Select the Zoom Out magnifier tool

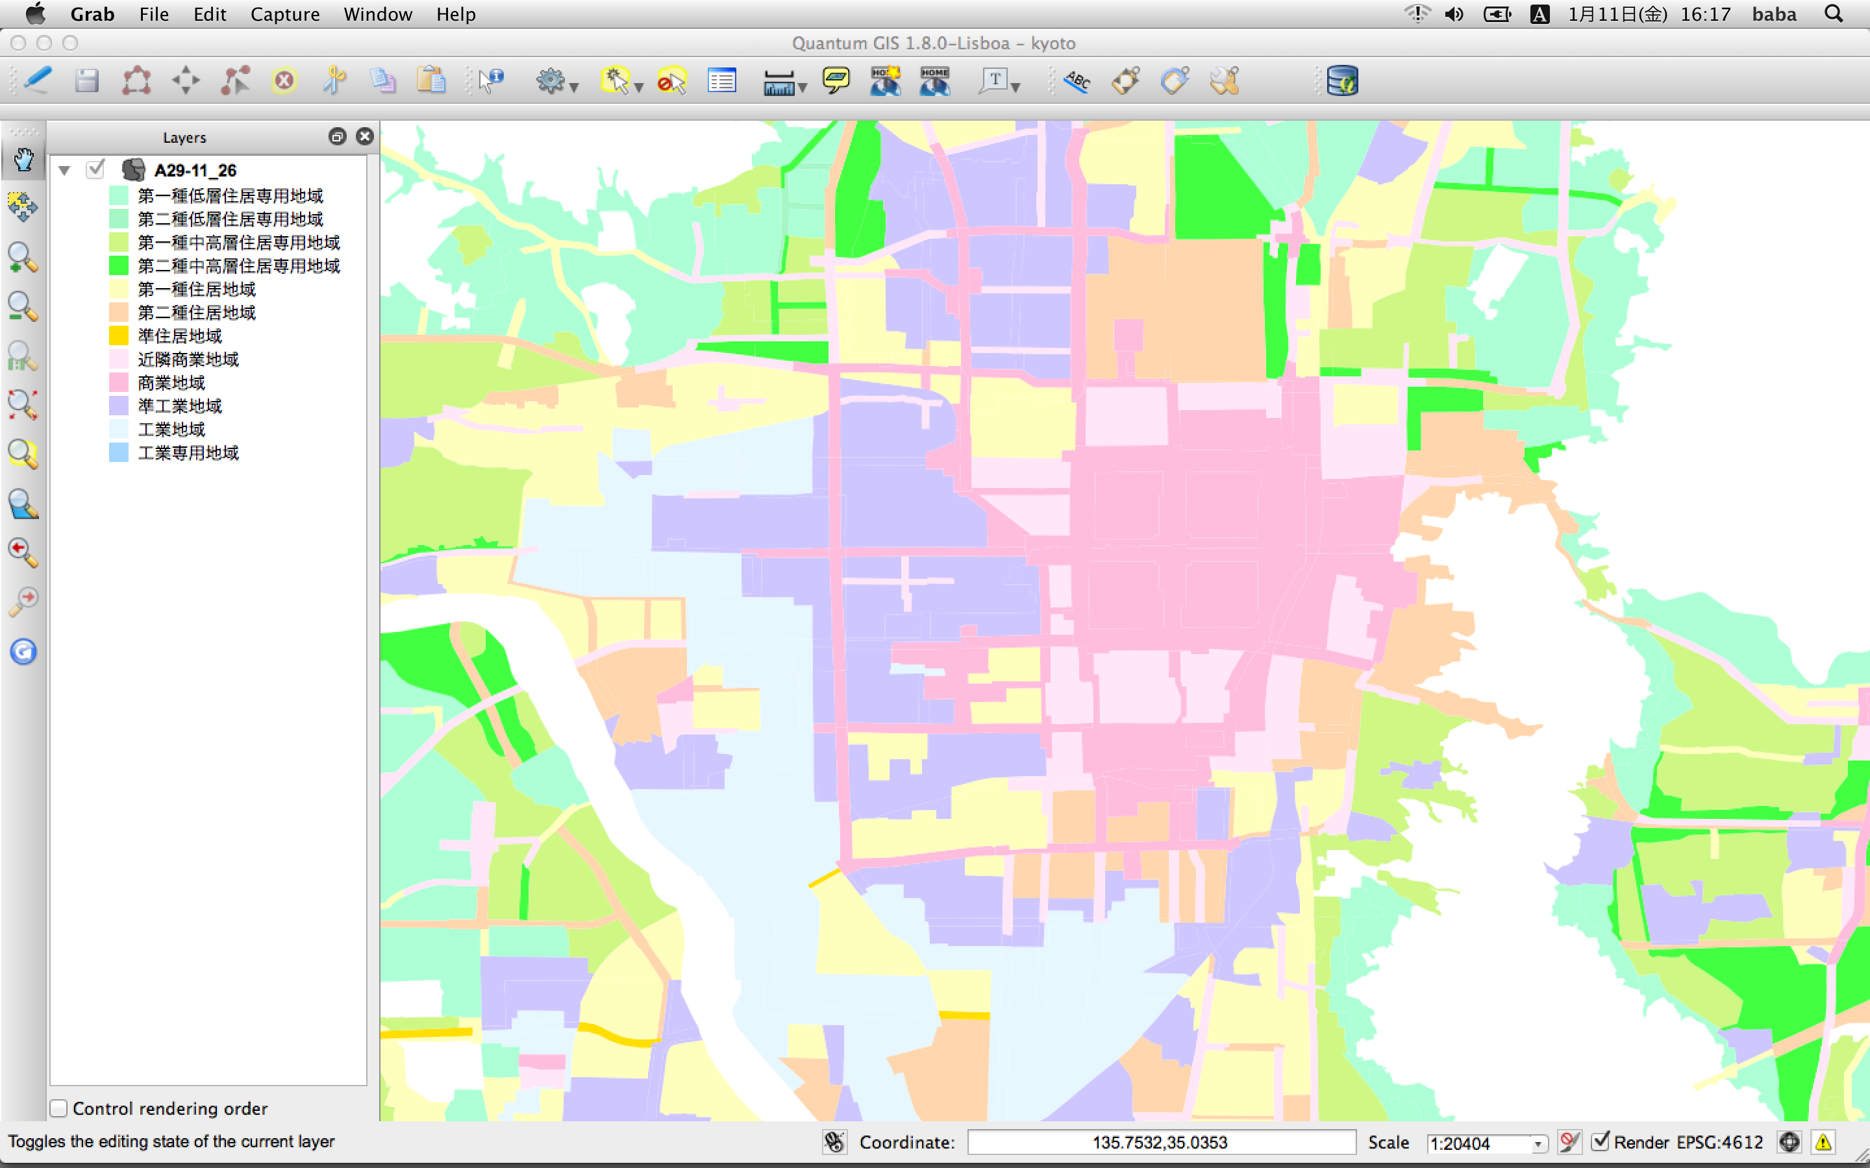[x=23, y=308]
